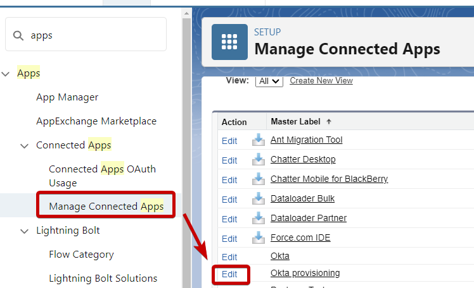Image resolution: width=474 pixels, height=288 pixels.
Task: Click Edit for Ant Migration Tool
Action: 229,141
